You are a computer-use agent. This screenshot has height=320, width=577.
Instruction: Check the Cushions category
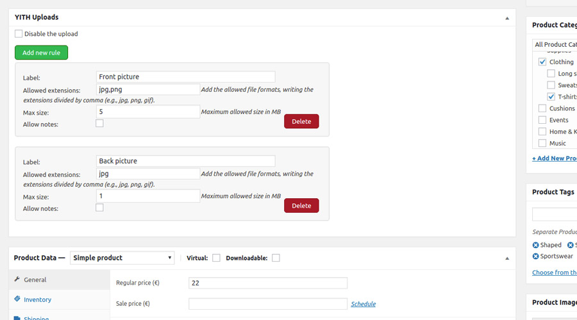point(542,108)
